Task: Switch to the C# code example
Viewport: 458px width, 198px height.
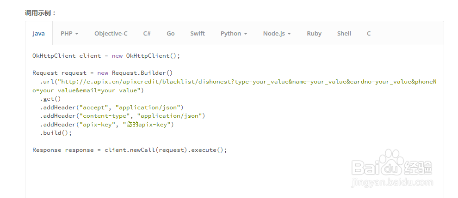Action: click(147, 33)
